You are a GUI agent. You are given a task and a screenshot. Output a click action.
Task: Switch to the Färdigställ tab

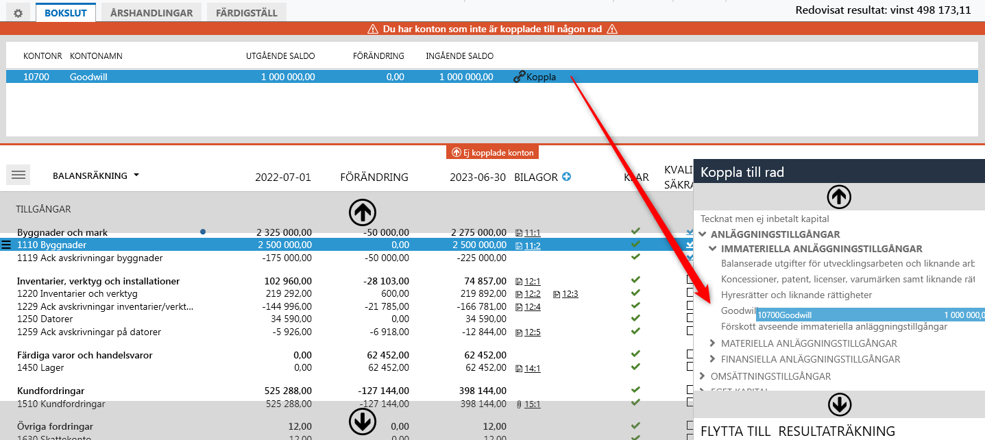tap(247, 12)
